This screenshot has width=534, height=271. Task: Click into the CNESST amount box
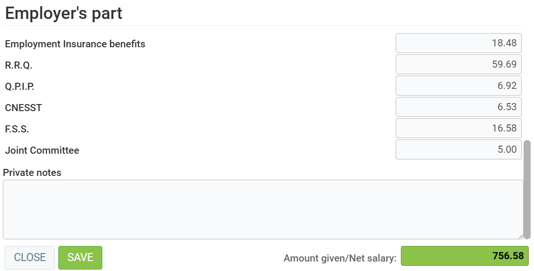tap(458, 107)
